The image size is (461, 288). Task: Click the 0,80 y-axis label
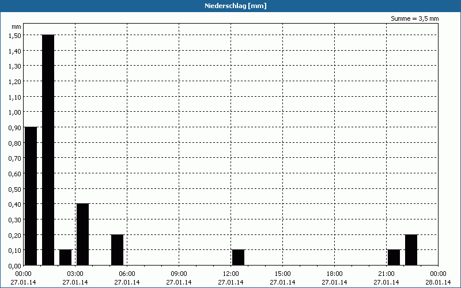click(15, 143)
